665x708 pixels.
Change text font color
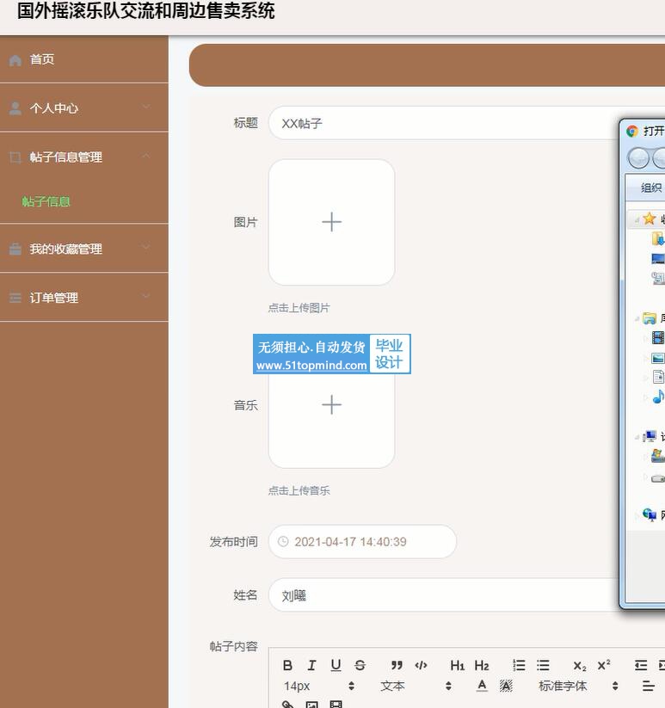pos(482,686)
